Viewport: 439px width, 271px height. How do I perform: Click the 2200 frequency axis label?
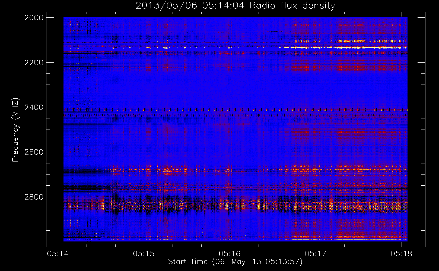pyautogui.click(x=34, y=63)
